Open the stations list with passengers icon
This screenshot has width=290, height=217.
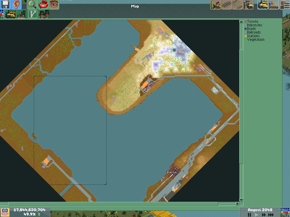pyautogui.click(x=274, y=4)
